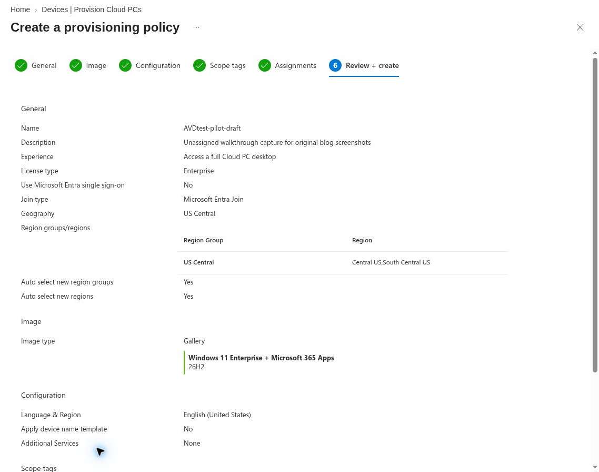Click the Configuration section heading

[43, 396]
